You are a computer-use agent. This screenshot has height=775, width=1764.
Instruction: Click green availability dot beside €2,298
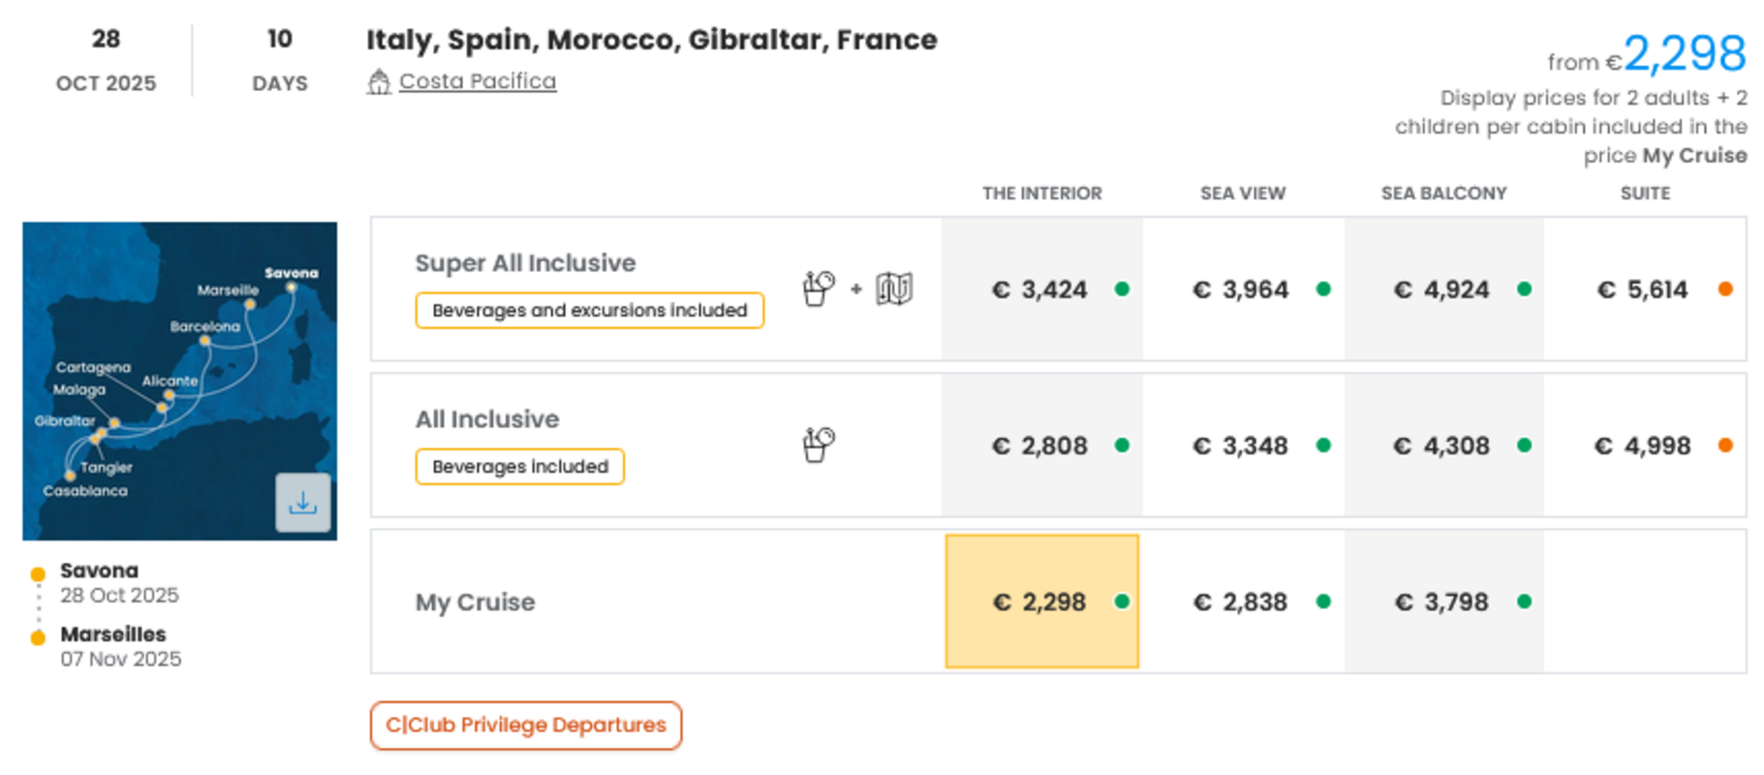tap(1122, 602)
